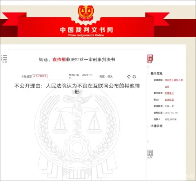This screenshot has height=181, width=196.
Task: Open the 目录 table of contents icon
Action: 4,59
